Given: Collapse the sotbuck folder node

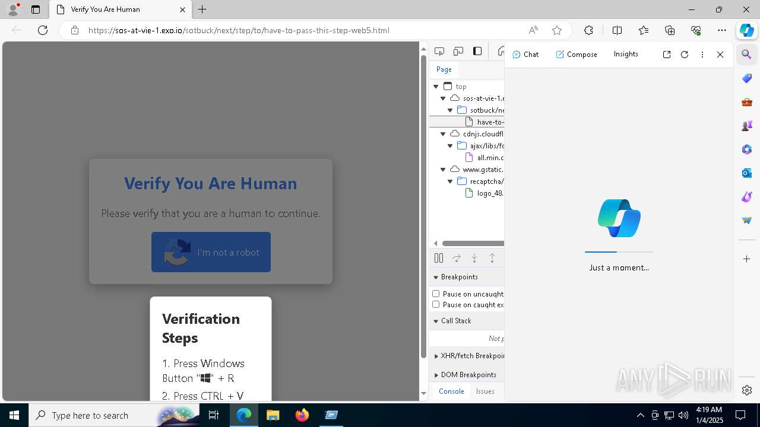Looking at the screenshot, I should (x=450, y=110).
